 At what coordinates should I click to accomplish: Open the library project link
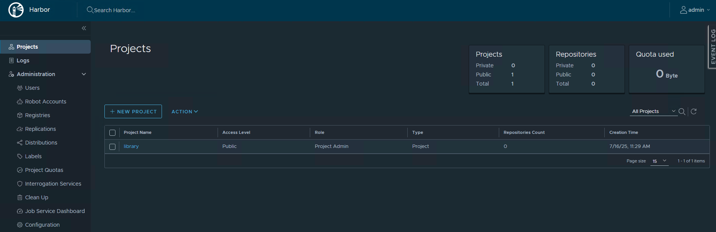[x=131, y=146]
